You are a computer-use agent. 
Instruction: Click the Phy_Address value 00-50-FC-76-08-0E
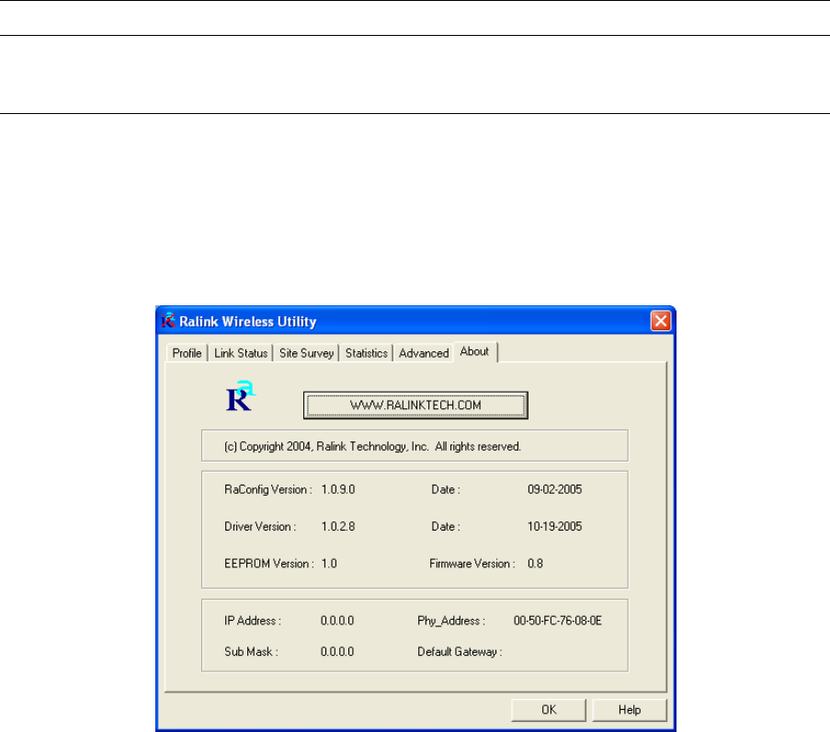(x=558, y=621)
